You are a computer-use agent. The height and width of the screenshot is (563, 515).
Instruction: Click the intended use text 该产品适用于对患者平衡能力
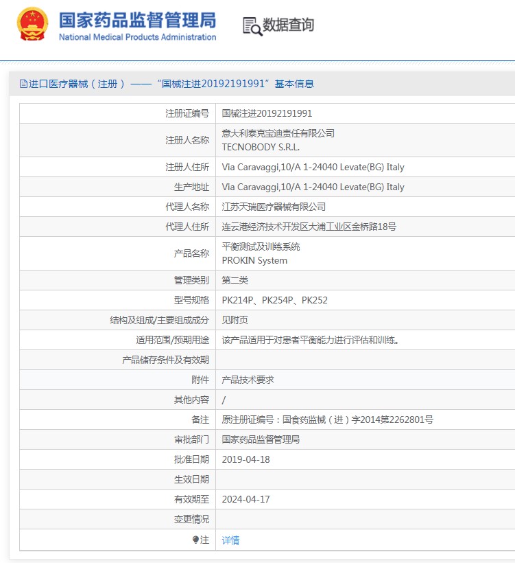[x=310, y=340]
